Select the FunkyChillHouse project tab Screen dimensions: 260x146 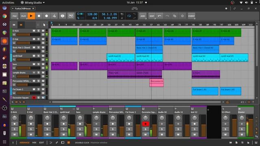point(23,9)
